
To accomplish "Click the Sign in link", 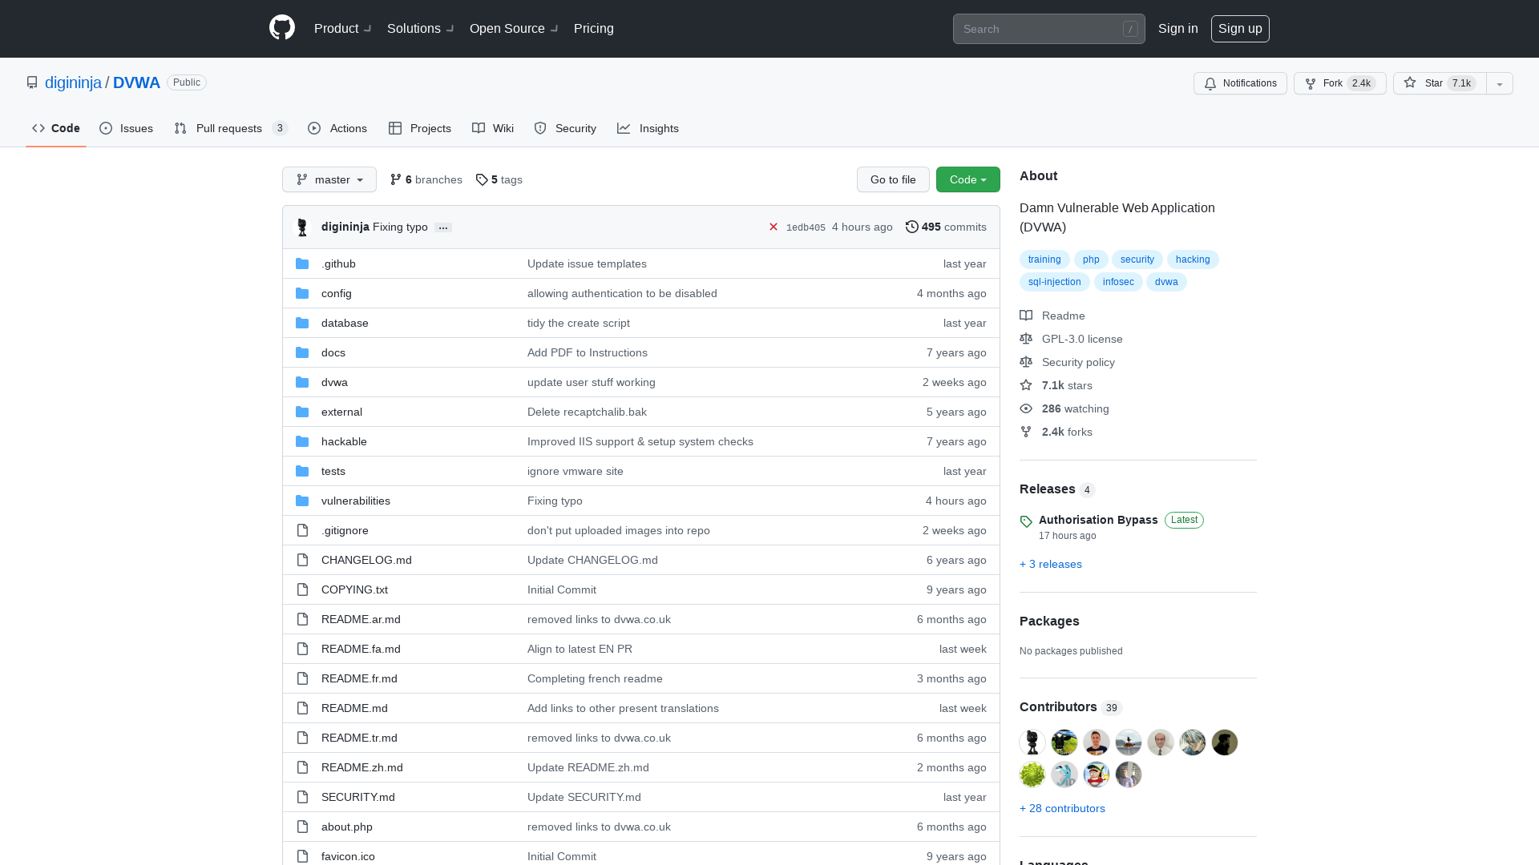I will pos(1178,29).
